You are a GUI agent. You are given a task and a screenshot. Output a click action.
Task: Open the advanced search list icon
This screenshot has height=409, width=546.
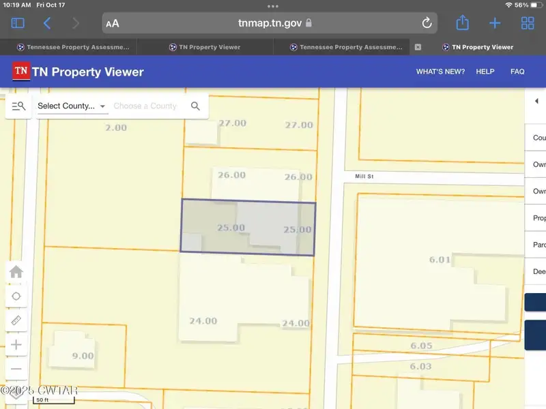pyautogui.click(x=18, y=106)
